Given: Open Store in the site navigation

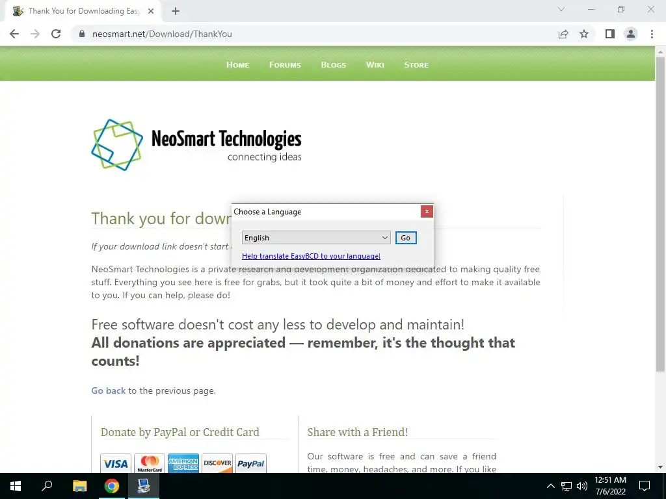Looking at the screenshot, I should click(x=416, y=64).
